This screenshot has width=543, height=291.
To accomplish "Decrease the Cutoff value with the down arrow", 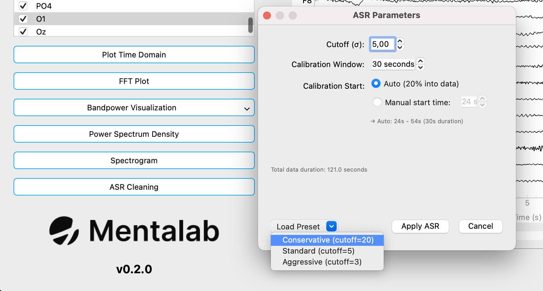I will click(400, 47).
